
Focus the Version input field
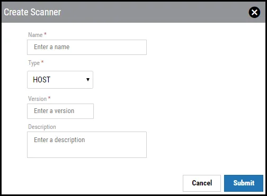(x=60, y=111)
